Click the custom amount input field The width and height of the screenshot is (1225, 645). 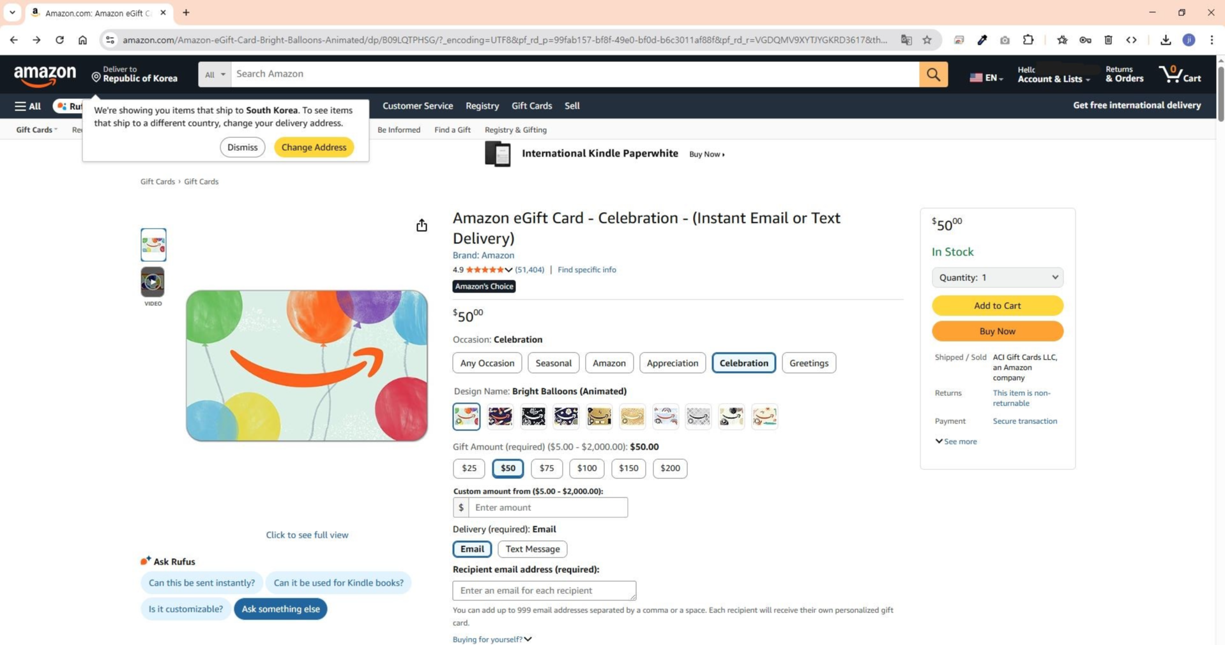pos(548,507)
